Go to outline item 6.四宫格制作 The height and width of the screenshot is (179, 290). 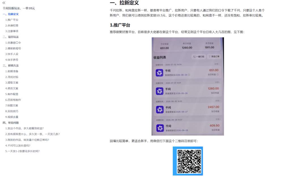point(13,100)
